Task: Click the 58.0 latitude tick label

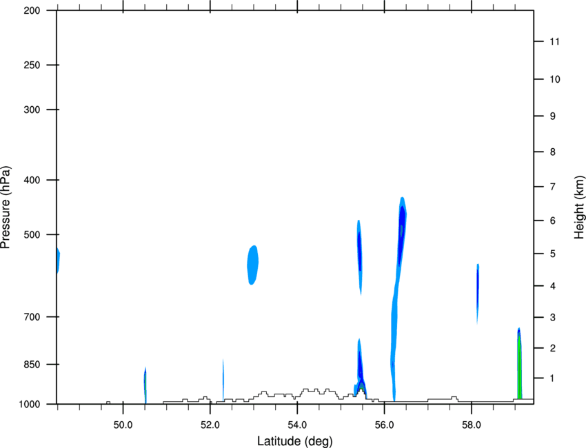Action: pyautogui.click(x=472, y=425)
